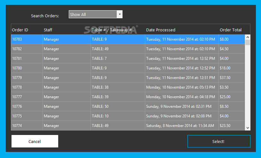Select order ID 10775 cell
Image resolution: width=261 pixels, height=158 pixels.
click(27, 116)
